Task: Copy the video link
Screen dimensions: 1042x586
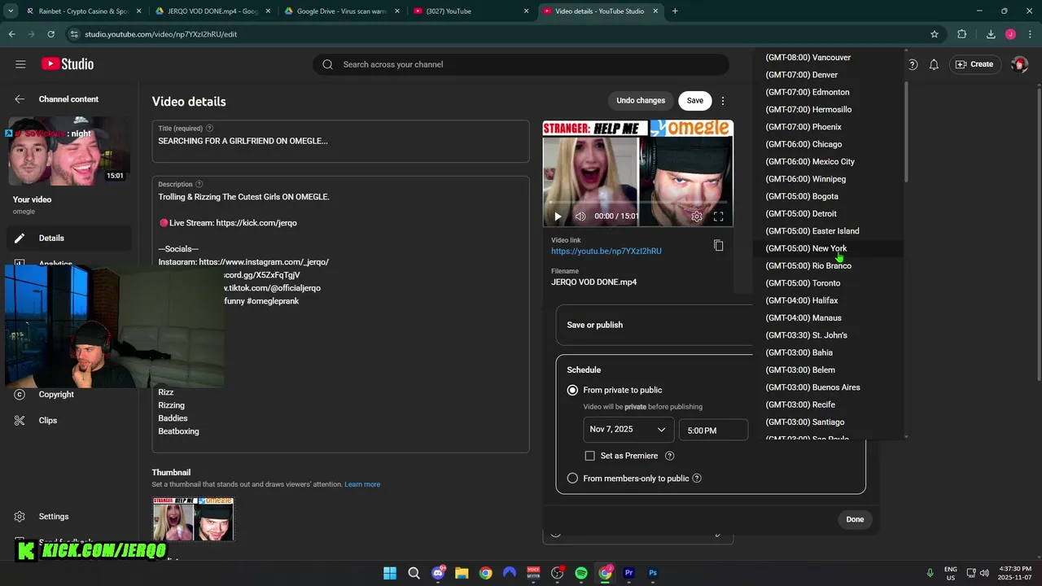Action: (x=718, y=246)
